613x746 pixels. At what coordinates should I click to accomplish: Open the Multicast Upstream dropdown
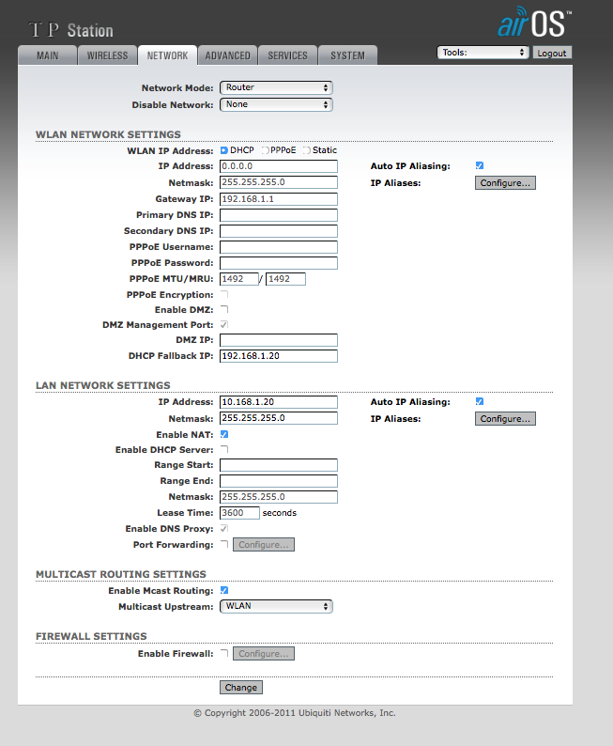point(277,606)
